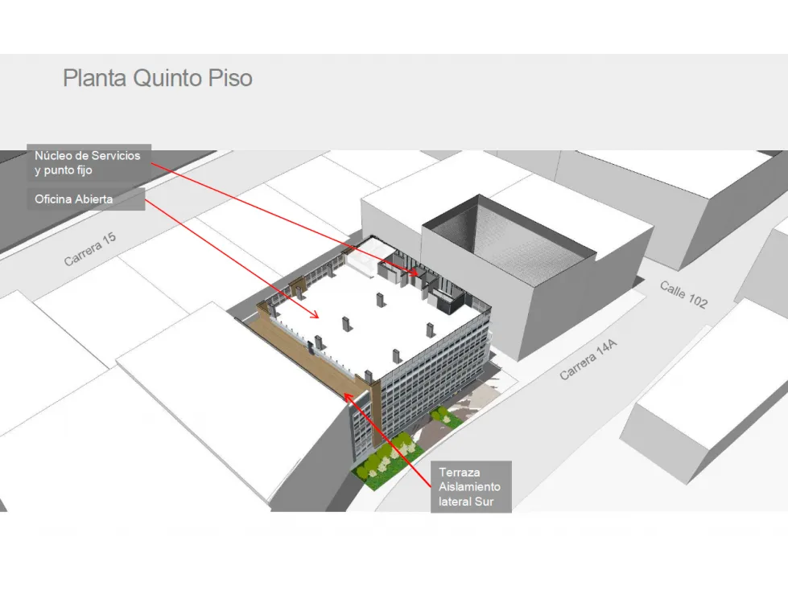Image resolution: width=788 pixels, height=590 pixels.
Task: Click the red arrowhead pointing at the terrace
Action: [348, 395]
